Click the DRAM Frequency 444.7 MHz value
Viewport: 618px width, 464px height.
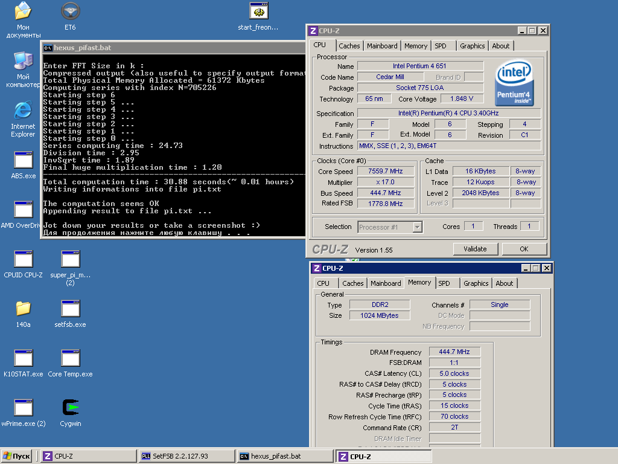(x=454, y=352)
